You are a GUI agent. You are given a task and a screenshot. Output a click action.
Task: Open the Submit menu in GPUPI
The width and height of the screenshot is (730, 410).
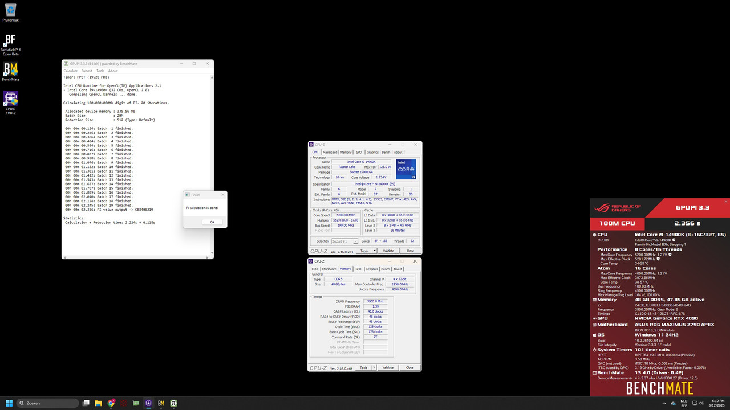(87, 71)
